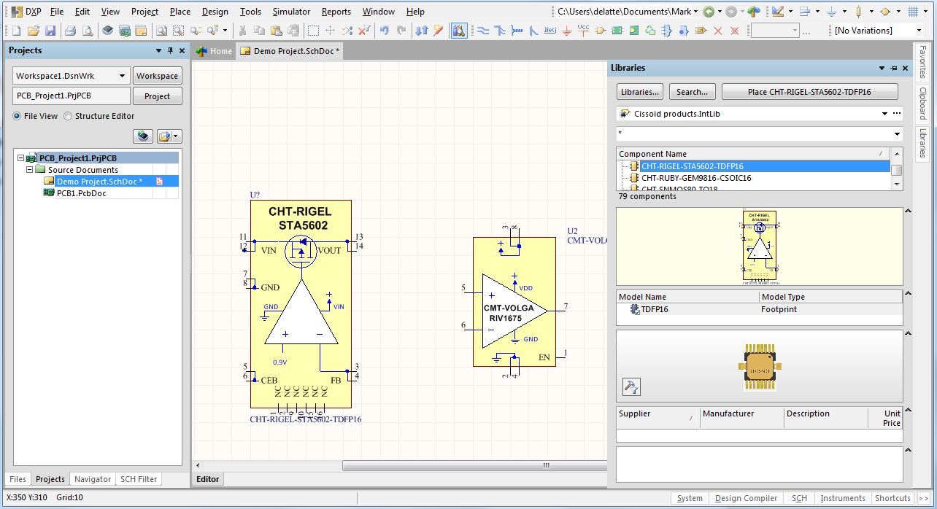Click the component symbol preview thumbnail
This screenshot has width=937, height=509.
click(x=759, y=246)
